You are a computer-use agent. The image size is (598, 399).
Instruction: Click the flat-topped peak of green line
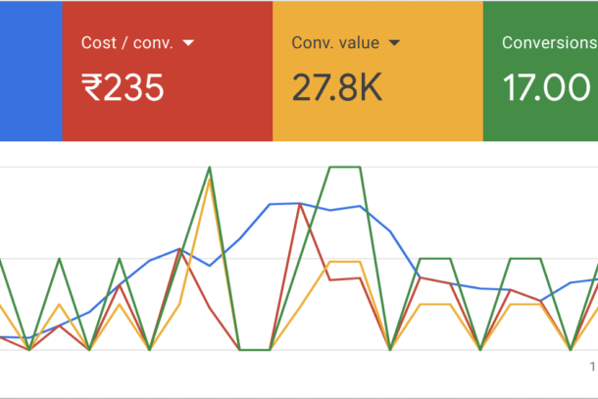coord(345,168)
